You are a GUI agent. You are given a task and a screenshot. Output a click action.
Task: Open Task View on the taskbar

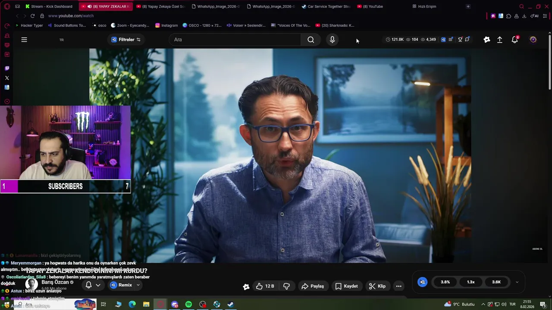[x=103, y=304]
